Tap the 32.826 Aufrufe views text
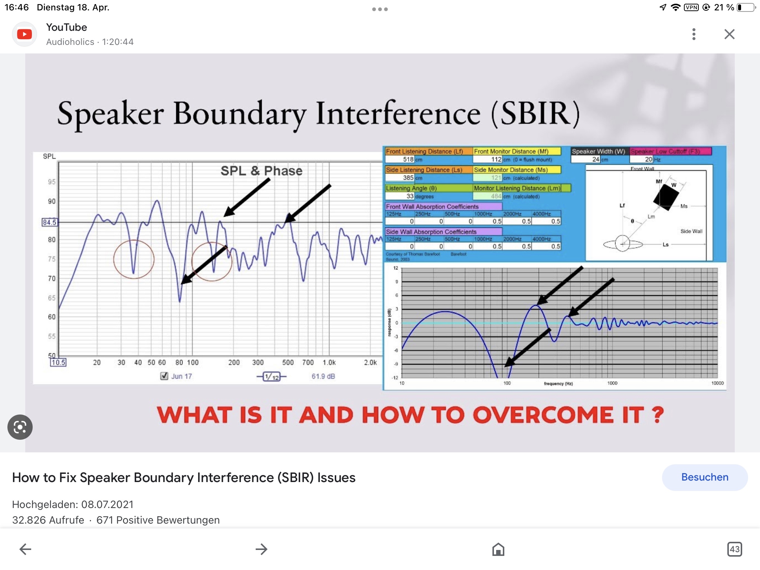The width and height of the screenshot is (760, 570). tap(48, 520)
